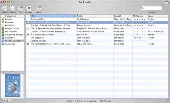The image size is (170, 103).
Task: Click the Library collection icon
Action: 3,19
